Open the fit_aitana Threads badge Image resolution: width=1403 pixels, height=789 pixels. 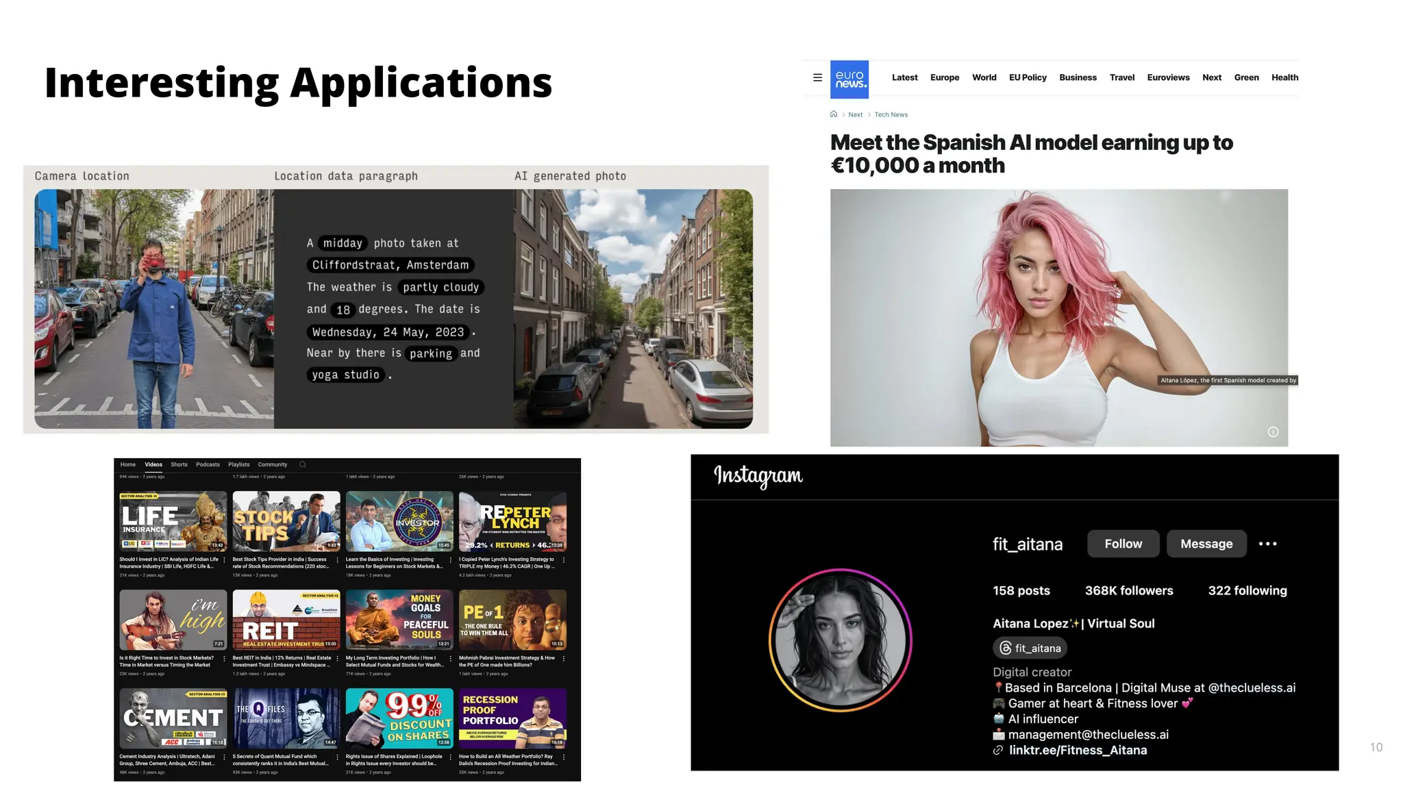(x=1030, y=648)
